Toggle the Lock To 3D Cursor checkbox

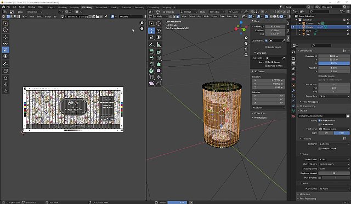pos(267,62)
